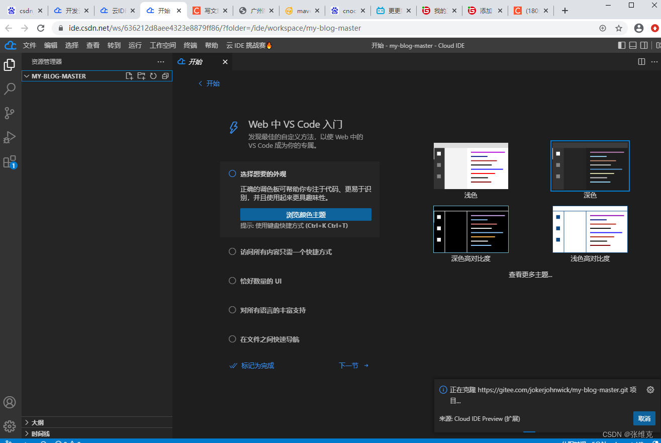
Task: Switch to the 开始 editor tab
Action: (196, 62)
